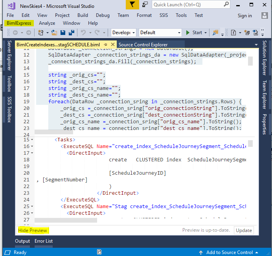Open the Analyze menu
Image resolution: width=272 pixels, height=256 pixels.
(47, 23)
